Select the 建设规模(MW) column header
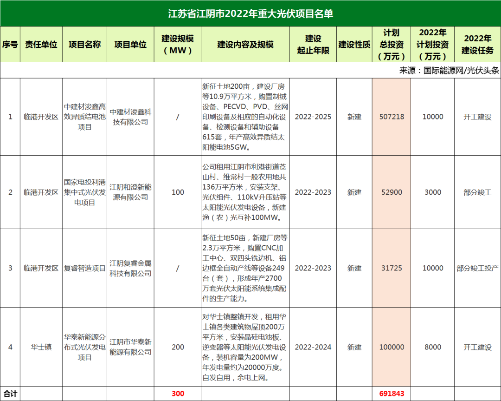Image resolution: width=501 pixels, height=401 pixels. [x=178, y=44]
